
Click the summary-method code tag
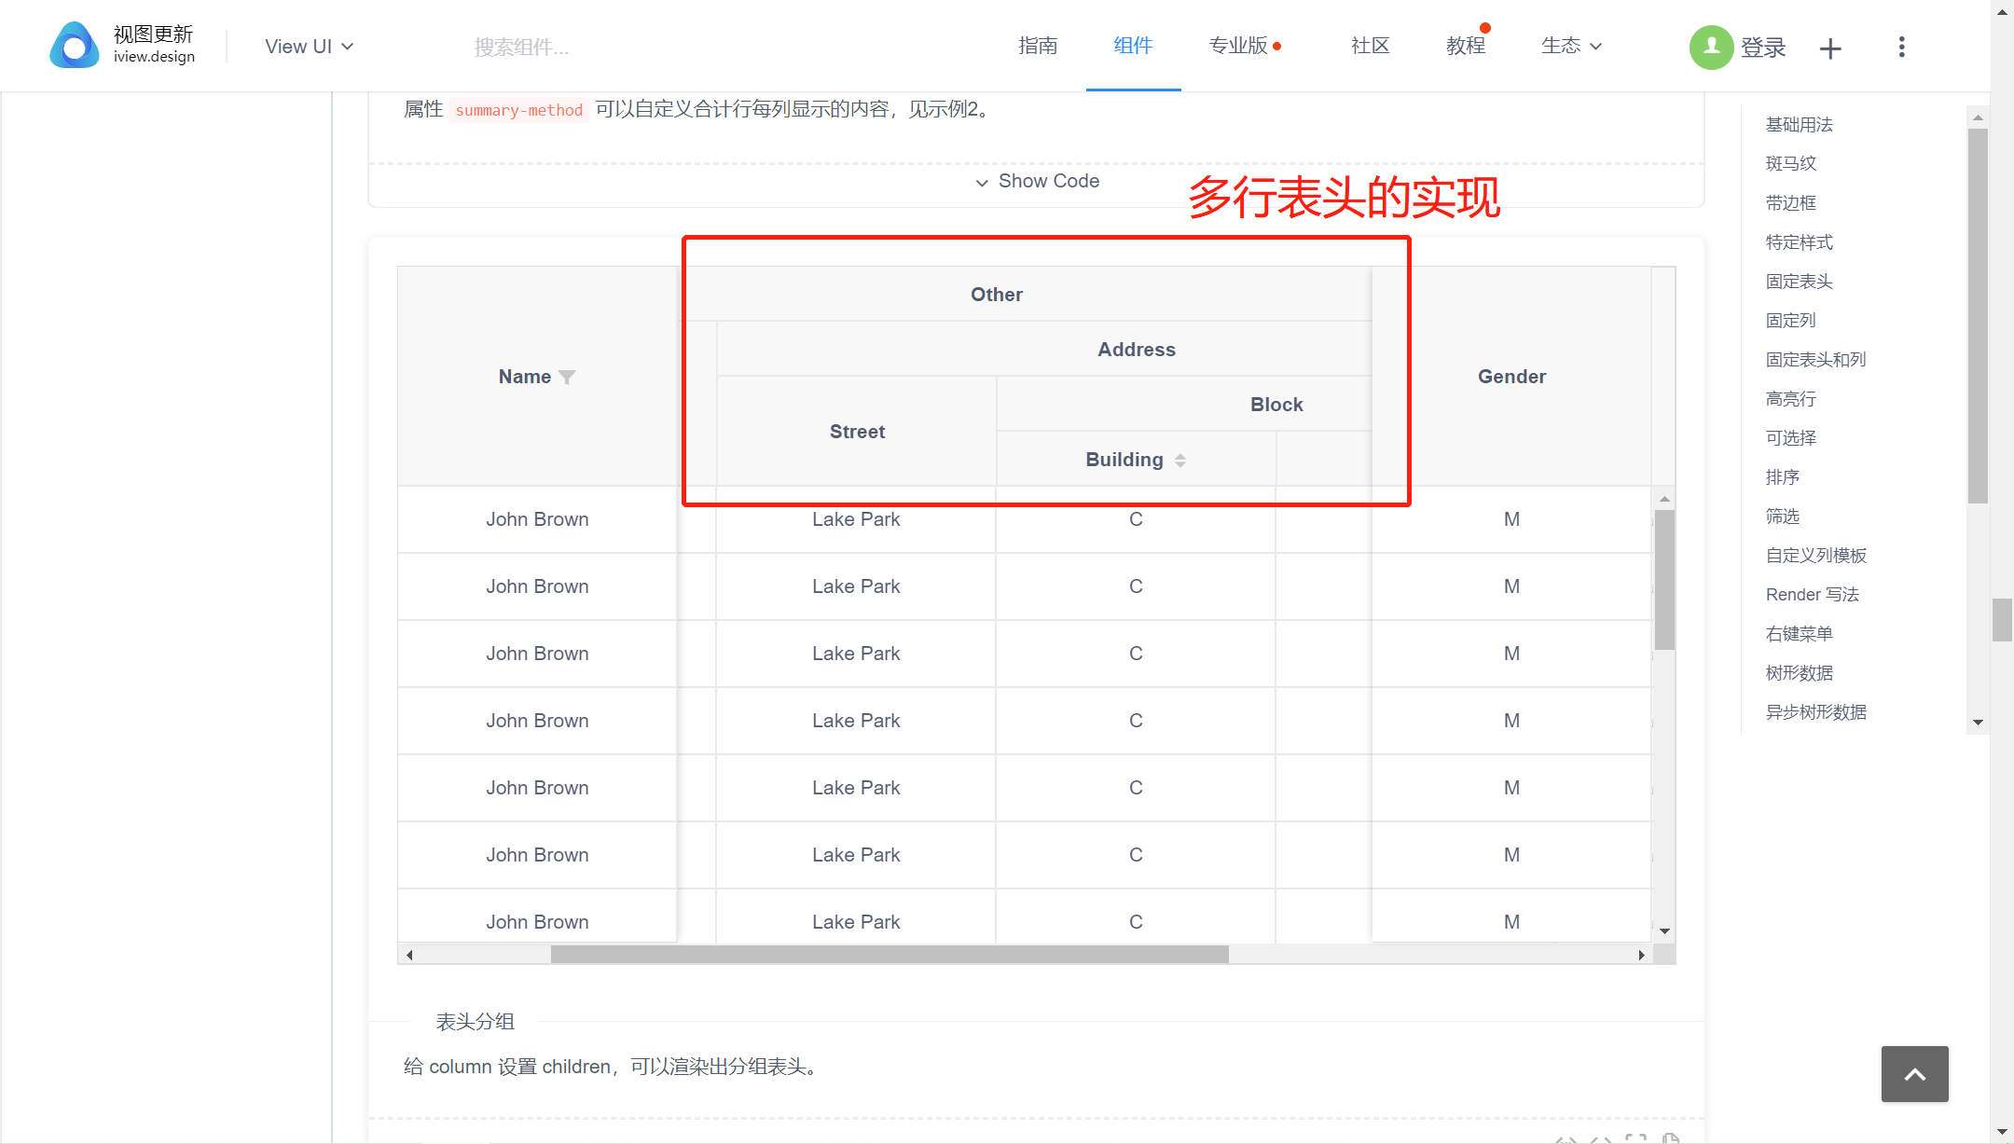518,110
